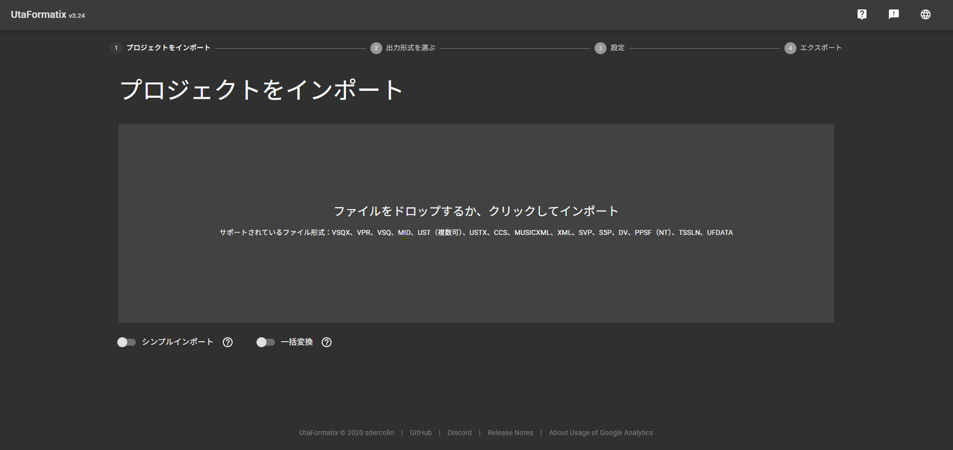Screen dimensions: 953x450
Task: Turn on the 一括変換 toggle switch
Action: point(265,342)
